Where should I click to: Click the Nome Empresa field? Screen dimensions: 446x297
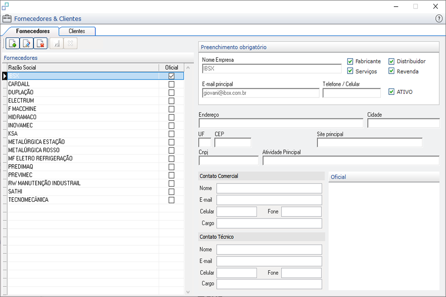click(x=272, y=69)
